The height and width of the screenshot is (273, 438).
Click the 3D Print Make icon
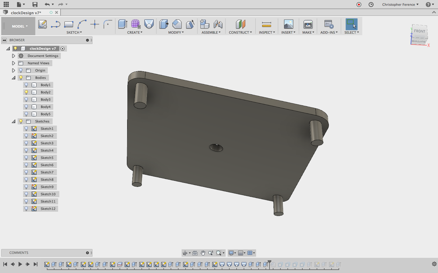coord(308,24)
